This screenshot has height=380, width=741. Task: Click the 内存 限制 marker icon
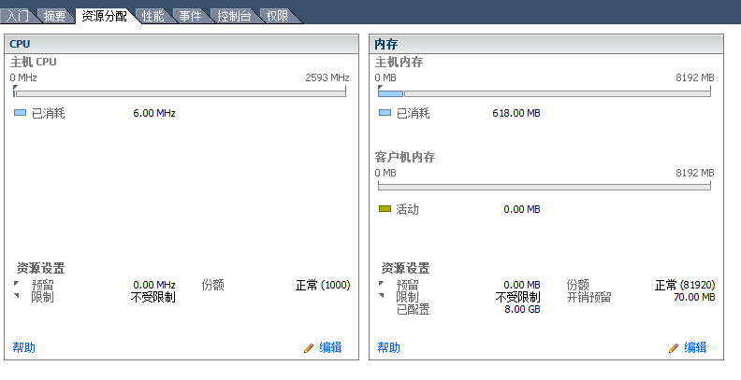pyautogui.click(x=382, y=296)
